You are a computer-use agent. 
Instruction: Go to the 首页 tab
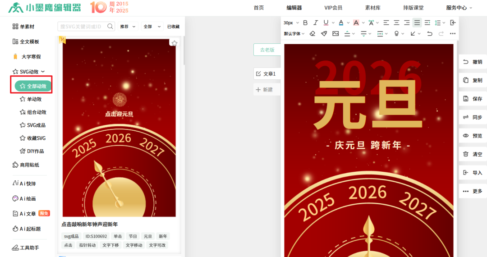tap(259, 8)
